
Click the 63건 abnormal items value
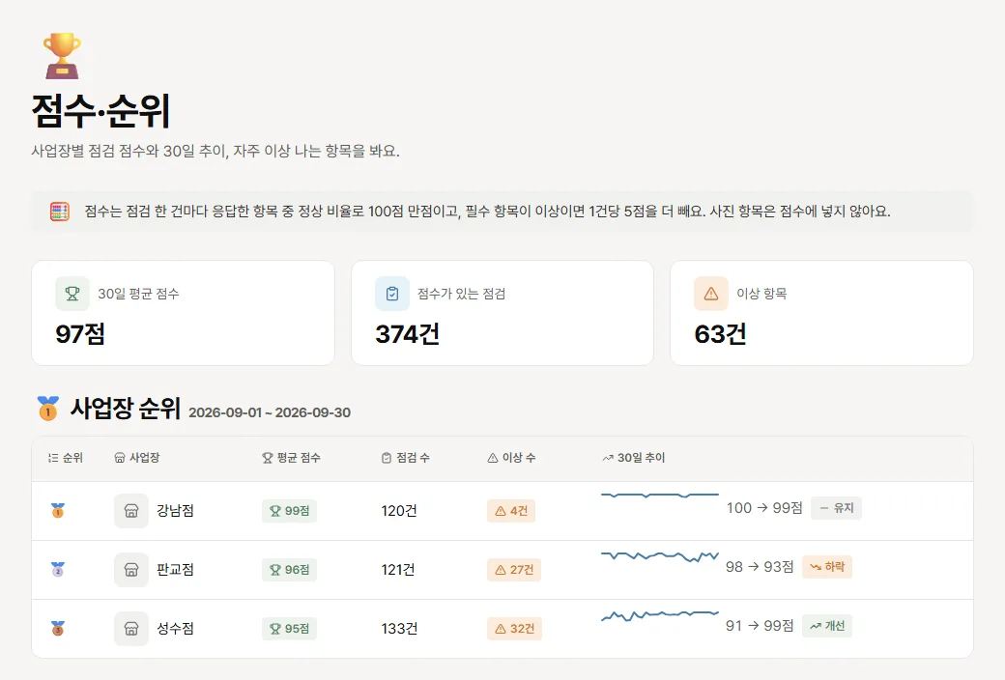(x=721, y=334)
